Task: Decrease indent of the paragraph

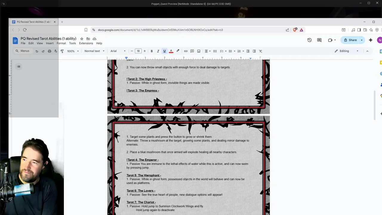Action: point(248,51)
